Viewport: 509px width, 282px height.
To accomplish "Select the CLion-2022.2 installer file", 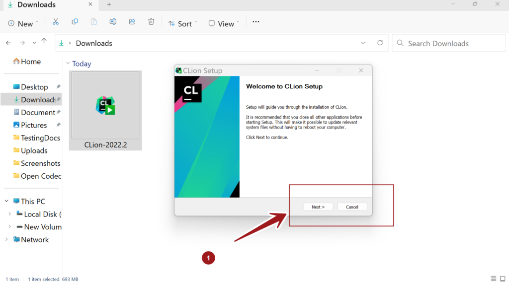I will [105, 110].
